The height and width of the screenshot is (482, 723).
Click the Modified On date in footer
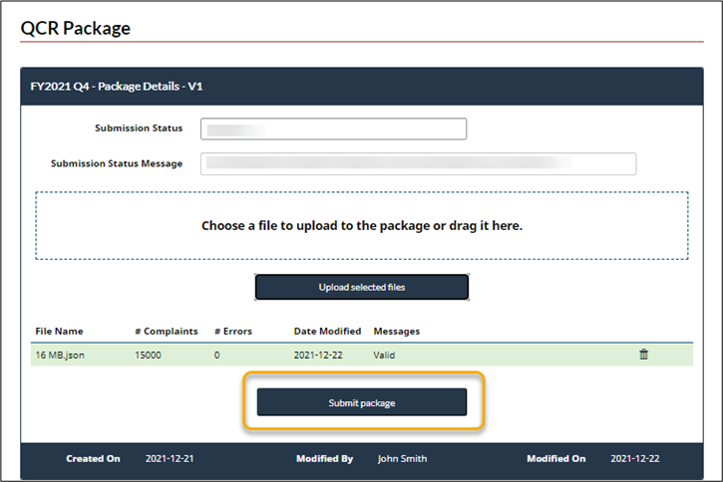[x=635, y=458]
